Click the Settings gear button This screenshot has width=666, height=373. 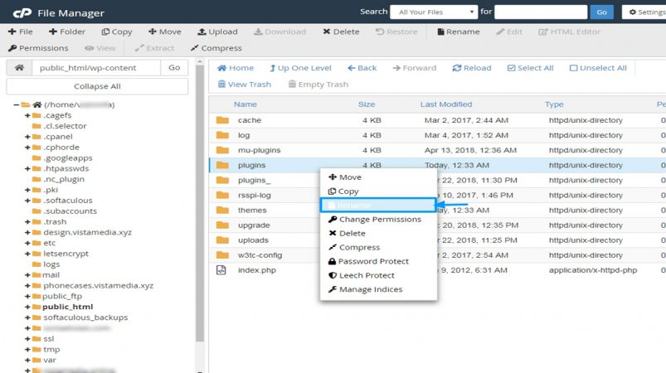pyautogui.click(x=644, y=12)
